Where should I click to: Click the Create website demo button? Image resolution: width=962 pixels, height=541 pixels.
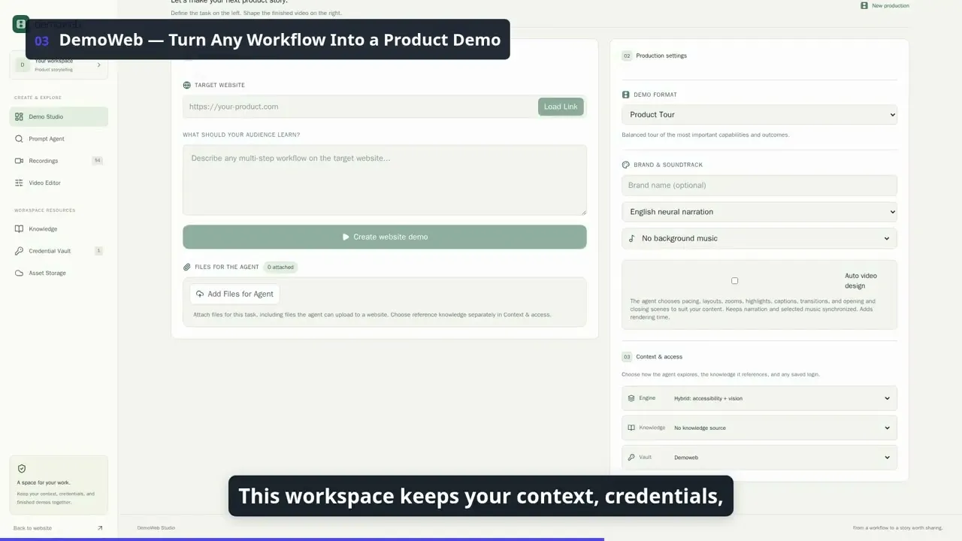(x=385, y=237)
